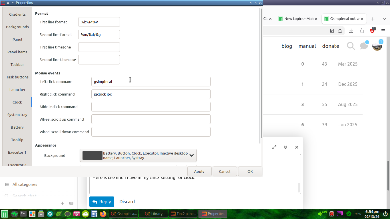The image size is (390, 219).
Task: Open the forum chat bubble icon
Action: (x=364, y=46)
